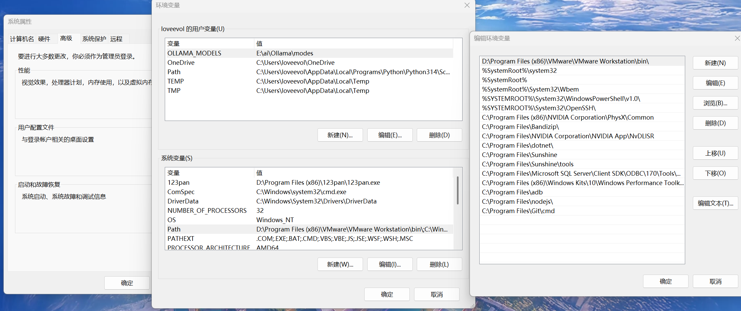
Task: Open the 硬件 tab in 系统属性
Action: pyautogui.click(x=44, y=39)
